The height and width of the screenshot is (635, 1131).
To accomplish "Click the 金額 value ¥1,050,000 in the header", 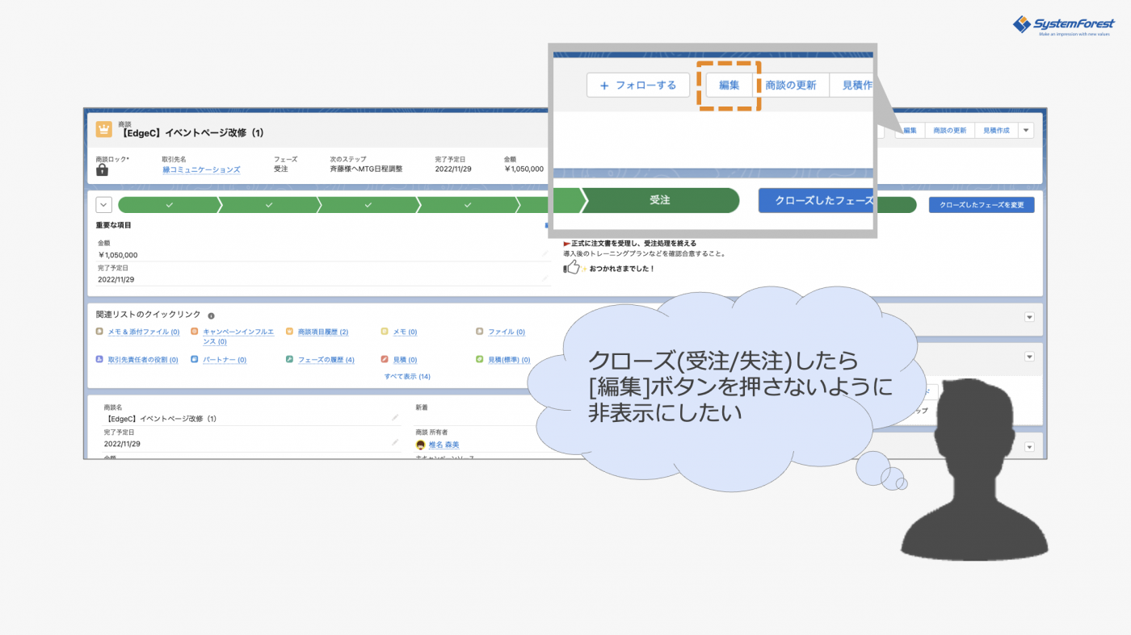I will point(524,169).
